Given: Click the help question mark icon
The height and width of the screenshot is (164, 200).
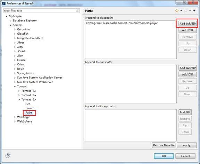Looking at the screenshot, I should [x=8, y=156].
